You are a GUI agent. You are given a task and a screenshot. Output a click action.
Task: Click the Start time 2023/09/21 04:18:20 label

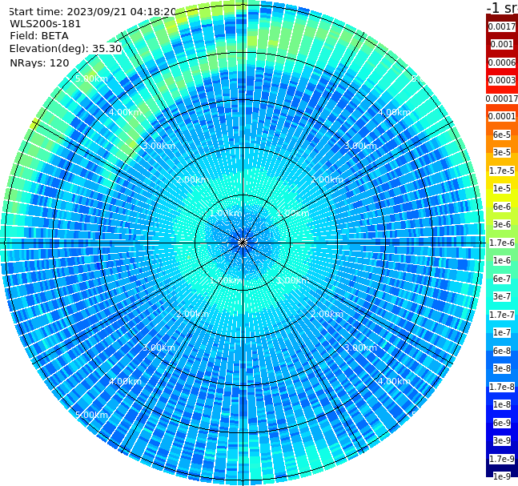tap(93, 11)
